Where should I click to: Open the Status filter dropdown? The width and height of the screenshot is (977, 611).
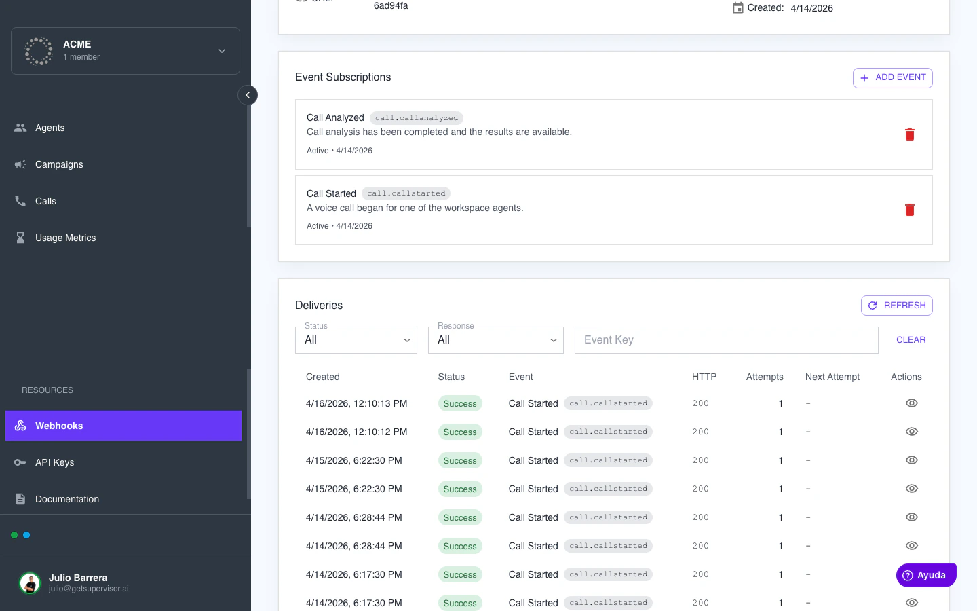tap(356, 340)
